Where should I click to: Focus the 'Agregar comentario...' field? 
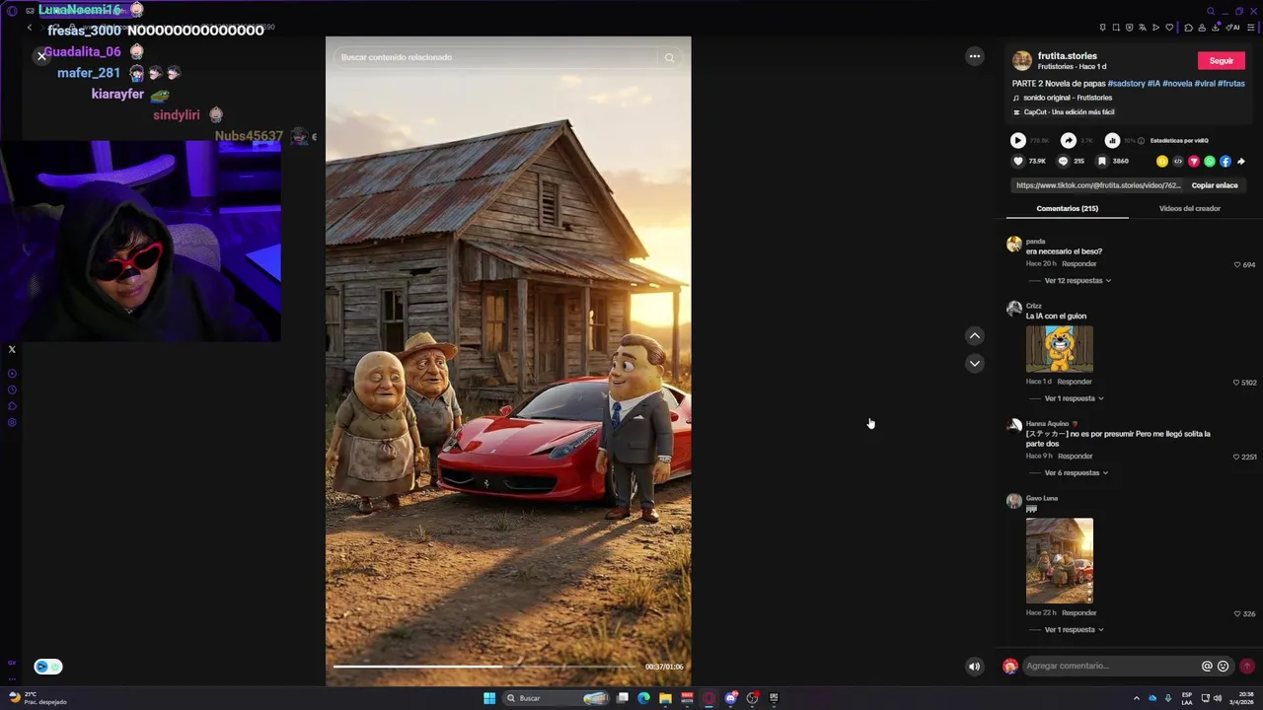(x=1111, y=667)
